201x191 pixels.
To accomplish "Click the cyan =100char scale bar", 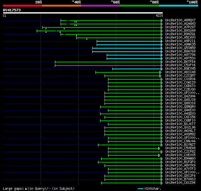I will (140, 188).
